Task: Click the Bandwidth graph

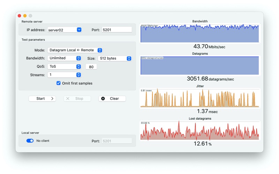Action: (x=199, y=33)
